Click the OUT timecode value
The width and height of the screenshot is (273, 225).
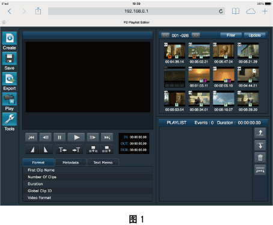tap(138, 144)
